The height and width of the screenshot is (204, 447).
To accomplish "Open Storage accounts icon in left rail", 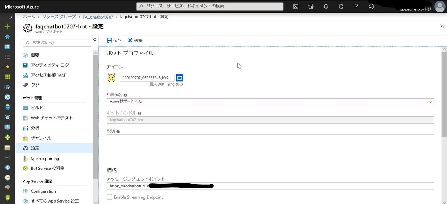I will tap(7, 147).
